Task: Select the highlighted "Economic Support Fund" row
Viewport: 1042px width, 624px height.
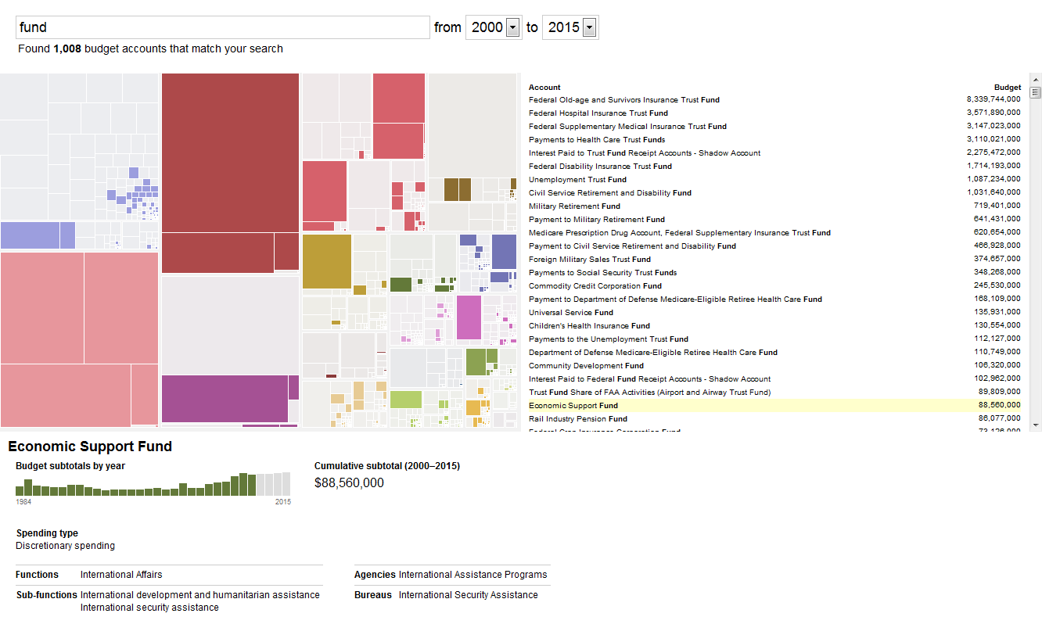Action: (x=575, y=405)
